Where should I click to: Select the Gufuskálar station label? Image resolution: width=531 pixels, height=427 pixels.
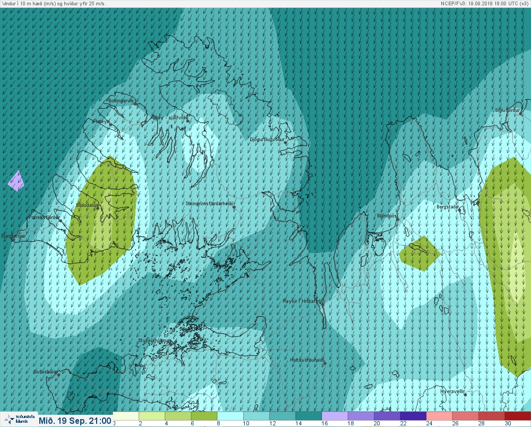45,371
